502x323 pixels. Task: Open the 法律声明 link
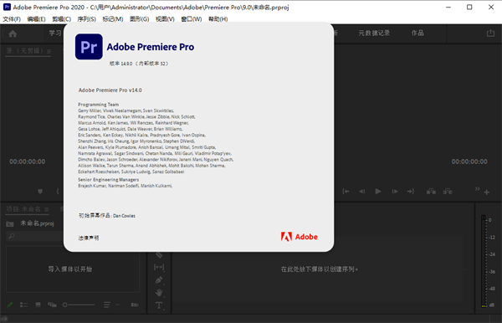pyautogui.click(x=89, y=238)
